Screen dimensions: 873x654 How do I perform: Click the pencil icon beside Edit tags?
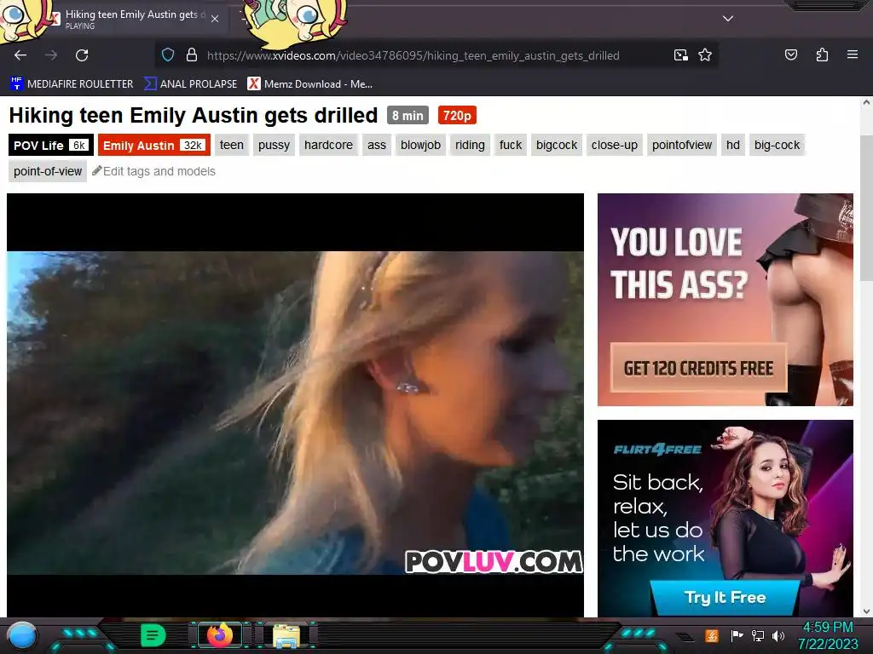click(x=97, y=170)
